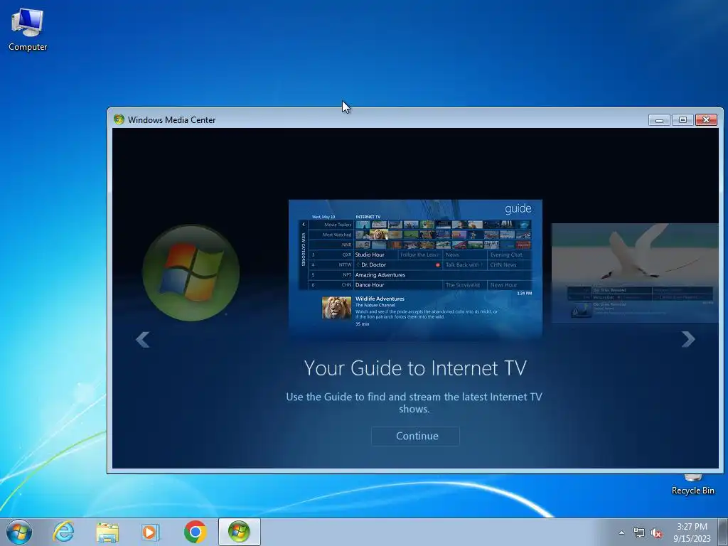Select Windows Media Center taskbar button

(240, 532)
